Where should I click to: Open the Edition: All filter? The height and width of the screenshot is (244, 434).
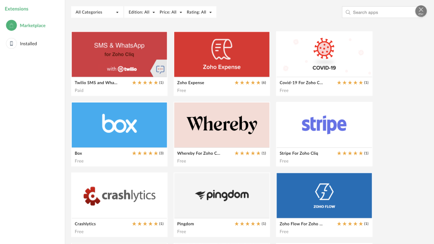click(x=142, y=12)
